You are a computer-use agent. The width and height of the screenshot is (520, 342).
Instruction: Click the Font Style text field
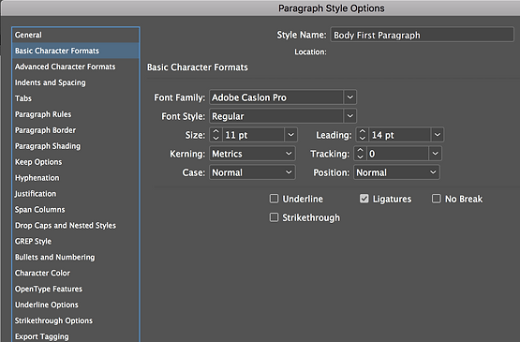[x=276, y=116]
